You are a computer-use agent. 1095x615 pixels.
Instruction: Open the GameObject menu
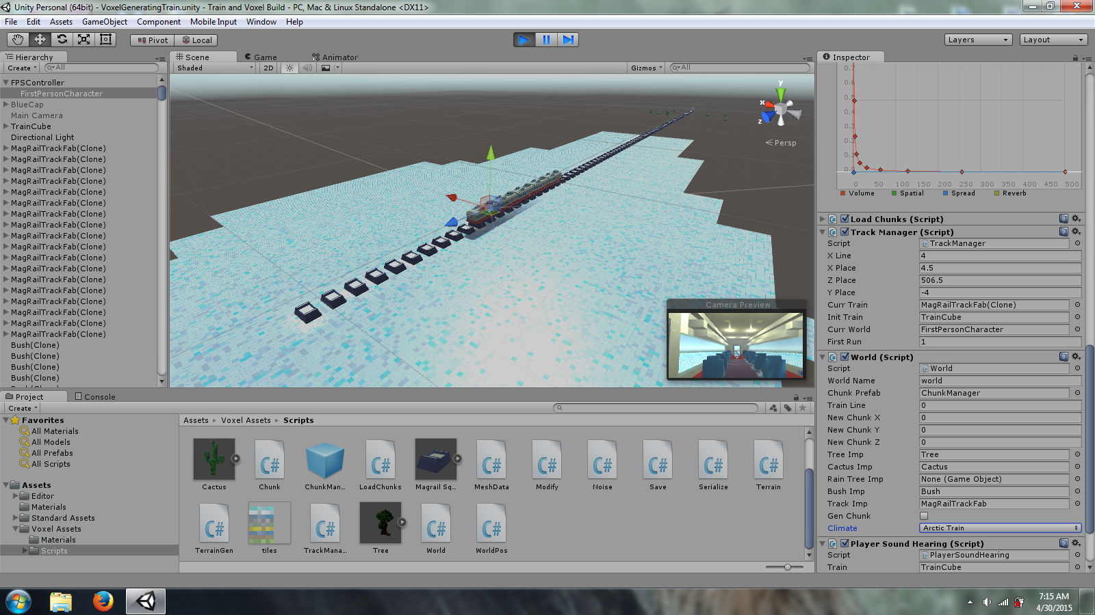[103, 22]
